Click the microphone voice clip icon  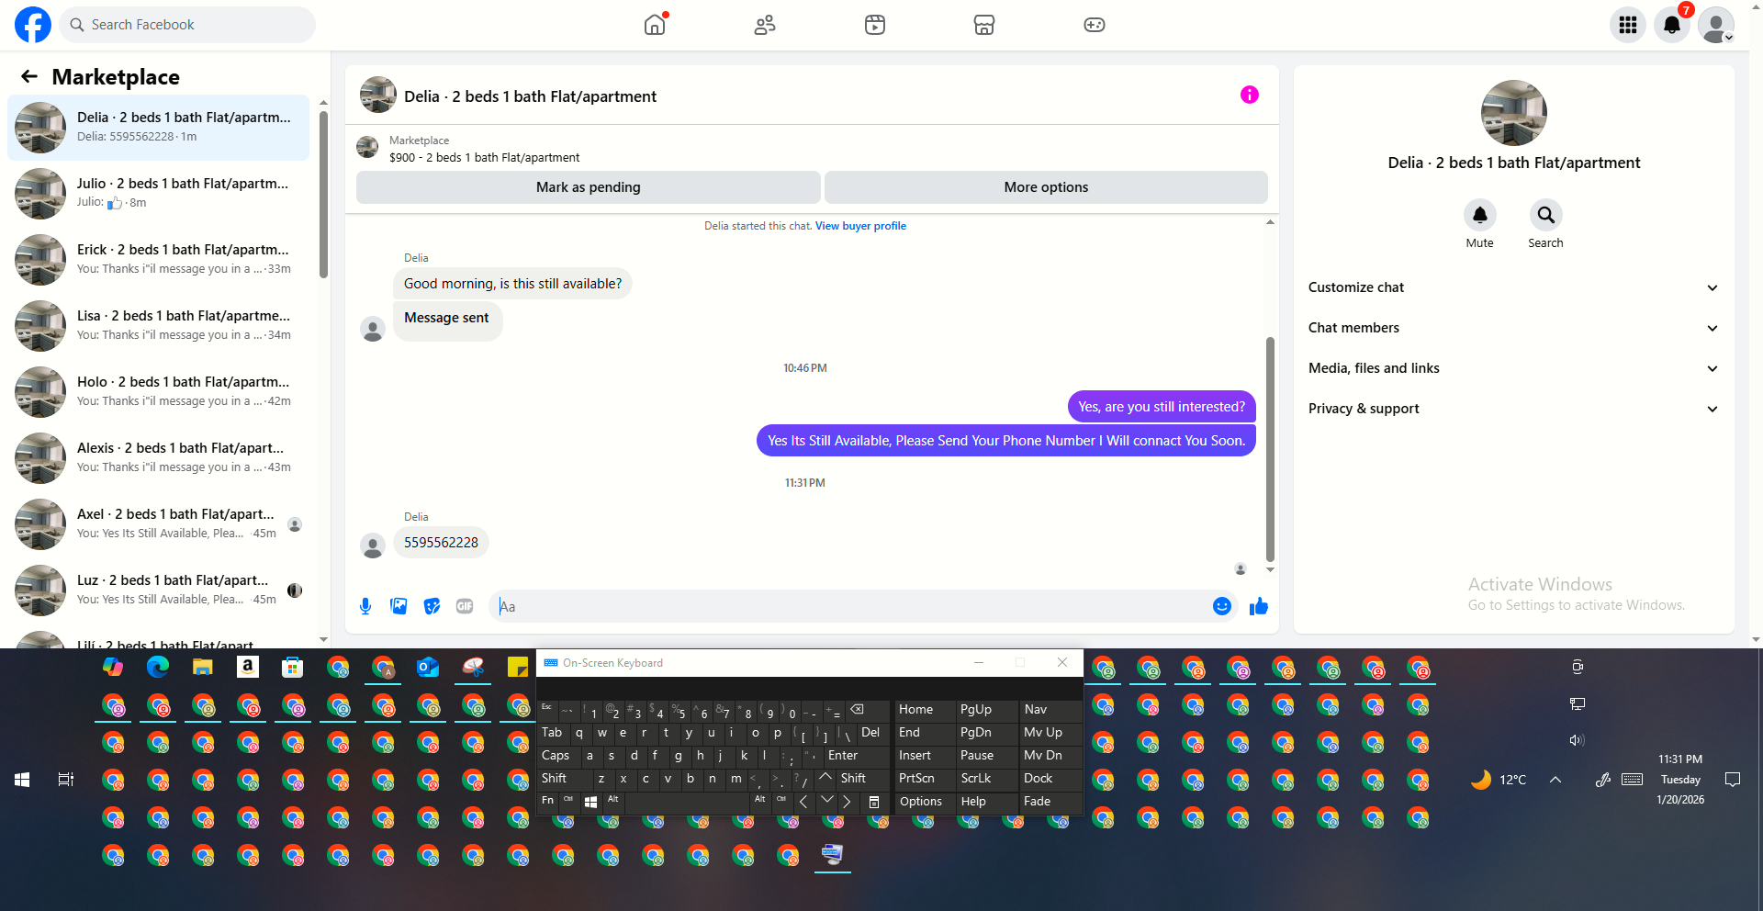[365, 606]
